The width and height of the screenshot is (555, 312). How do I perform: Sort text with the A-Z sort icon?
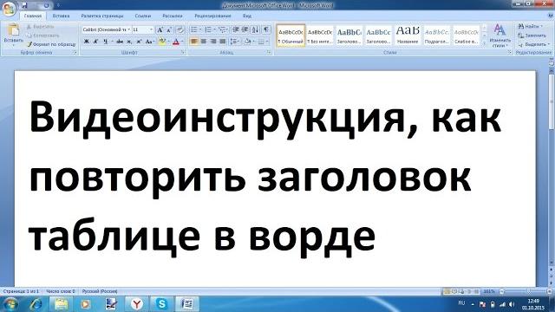(x=255, y=29)
